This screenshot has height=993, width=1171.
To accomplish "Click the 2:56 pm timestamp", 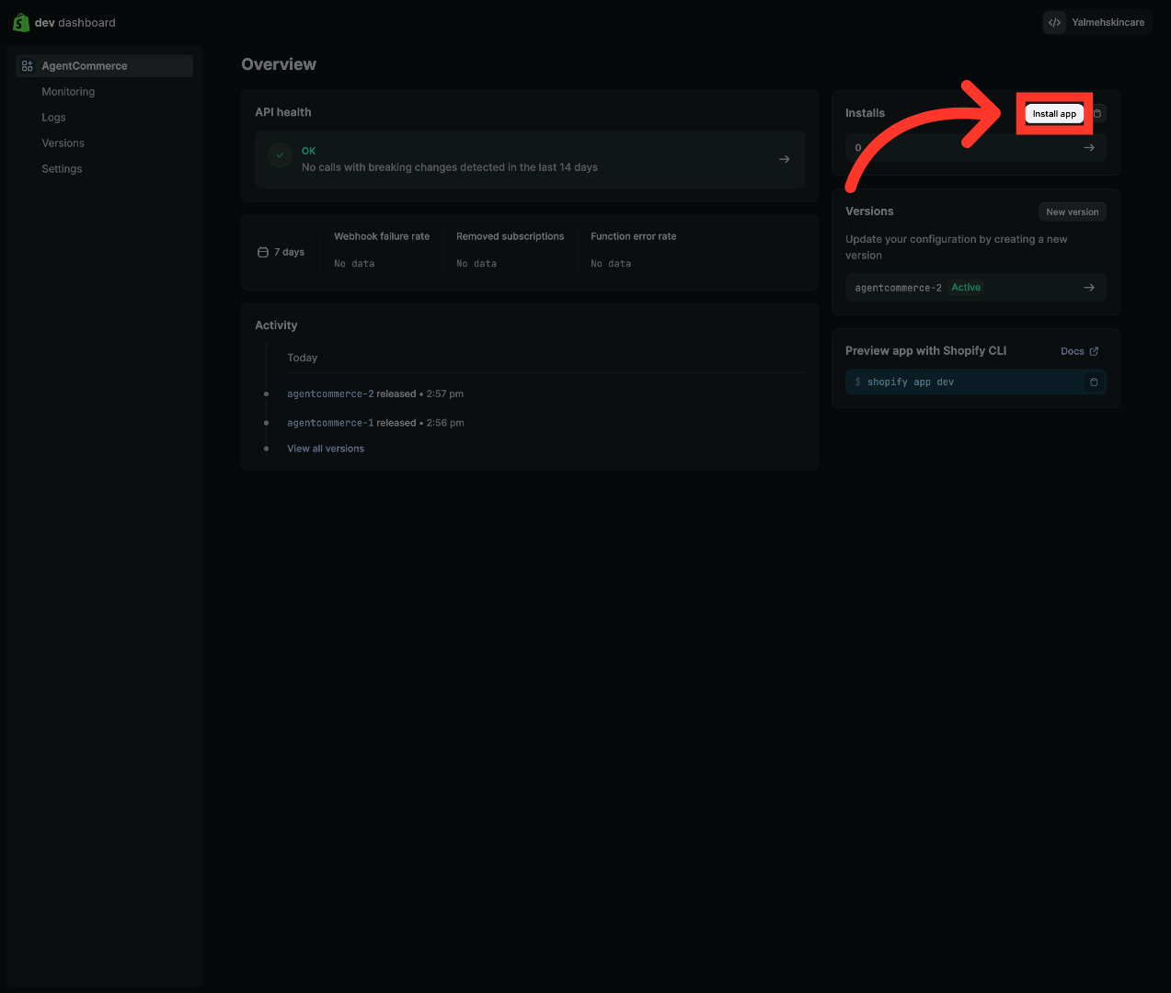I will point(445,423).
